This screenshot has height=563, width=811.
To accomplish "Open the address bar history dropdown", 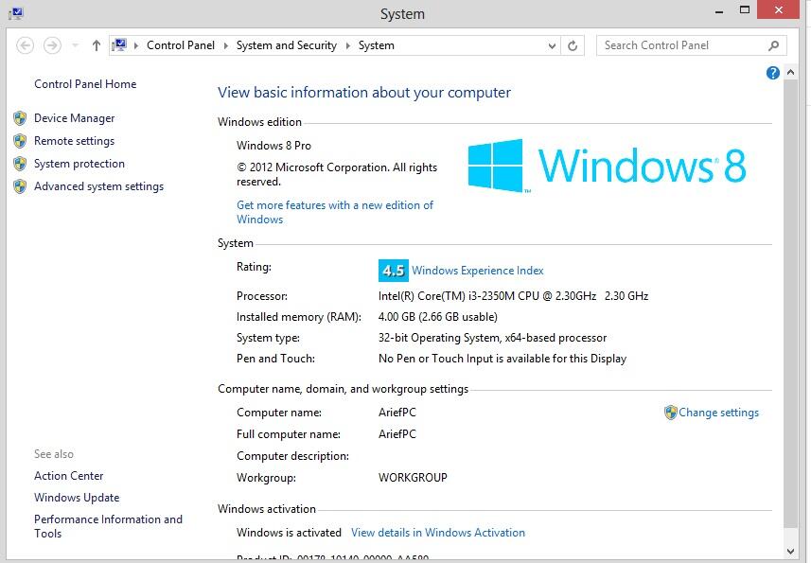I will coord(552,46).
